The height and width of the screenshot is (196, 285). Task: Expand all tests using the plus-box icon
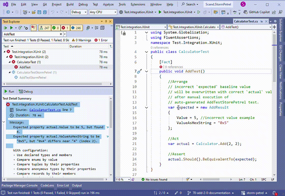(102, 28)
